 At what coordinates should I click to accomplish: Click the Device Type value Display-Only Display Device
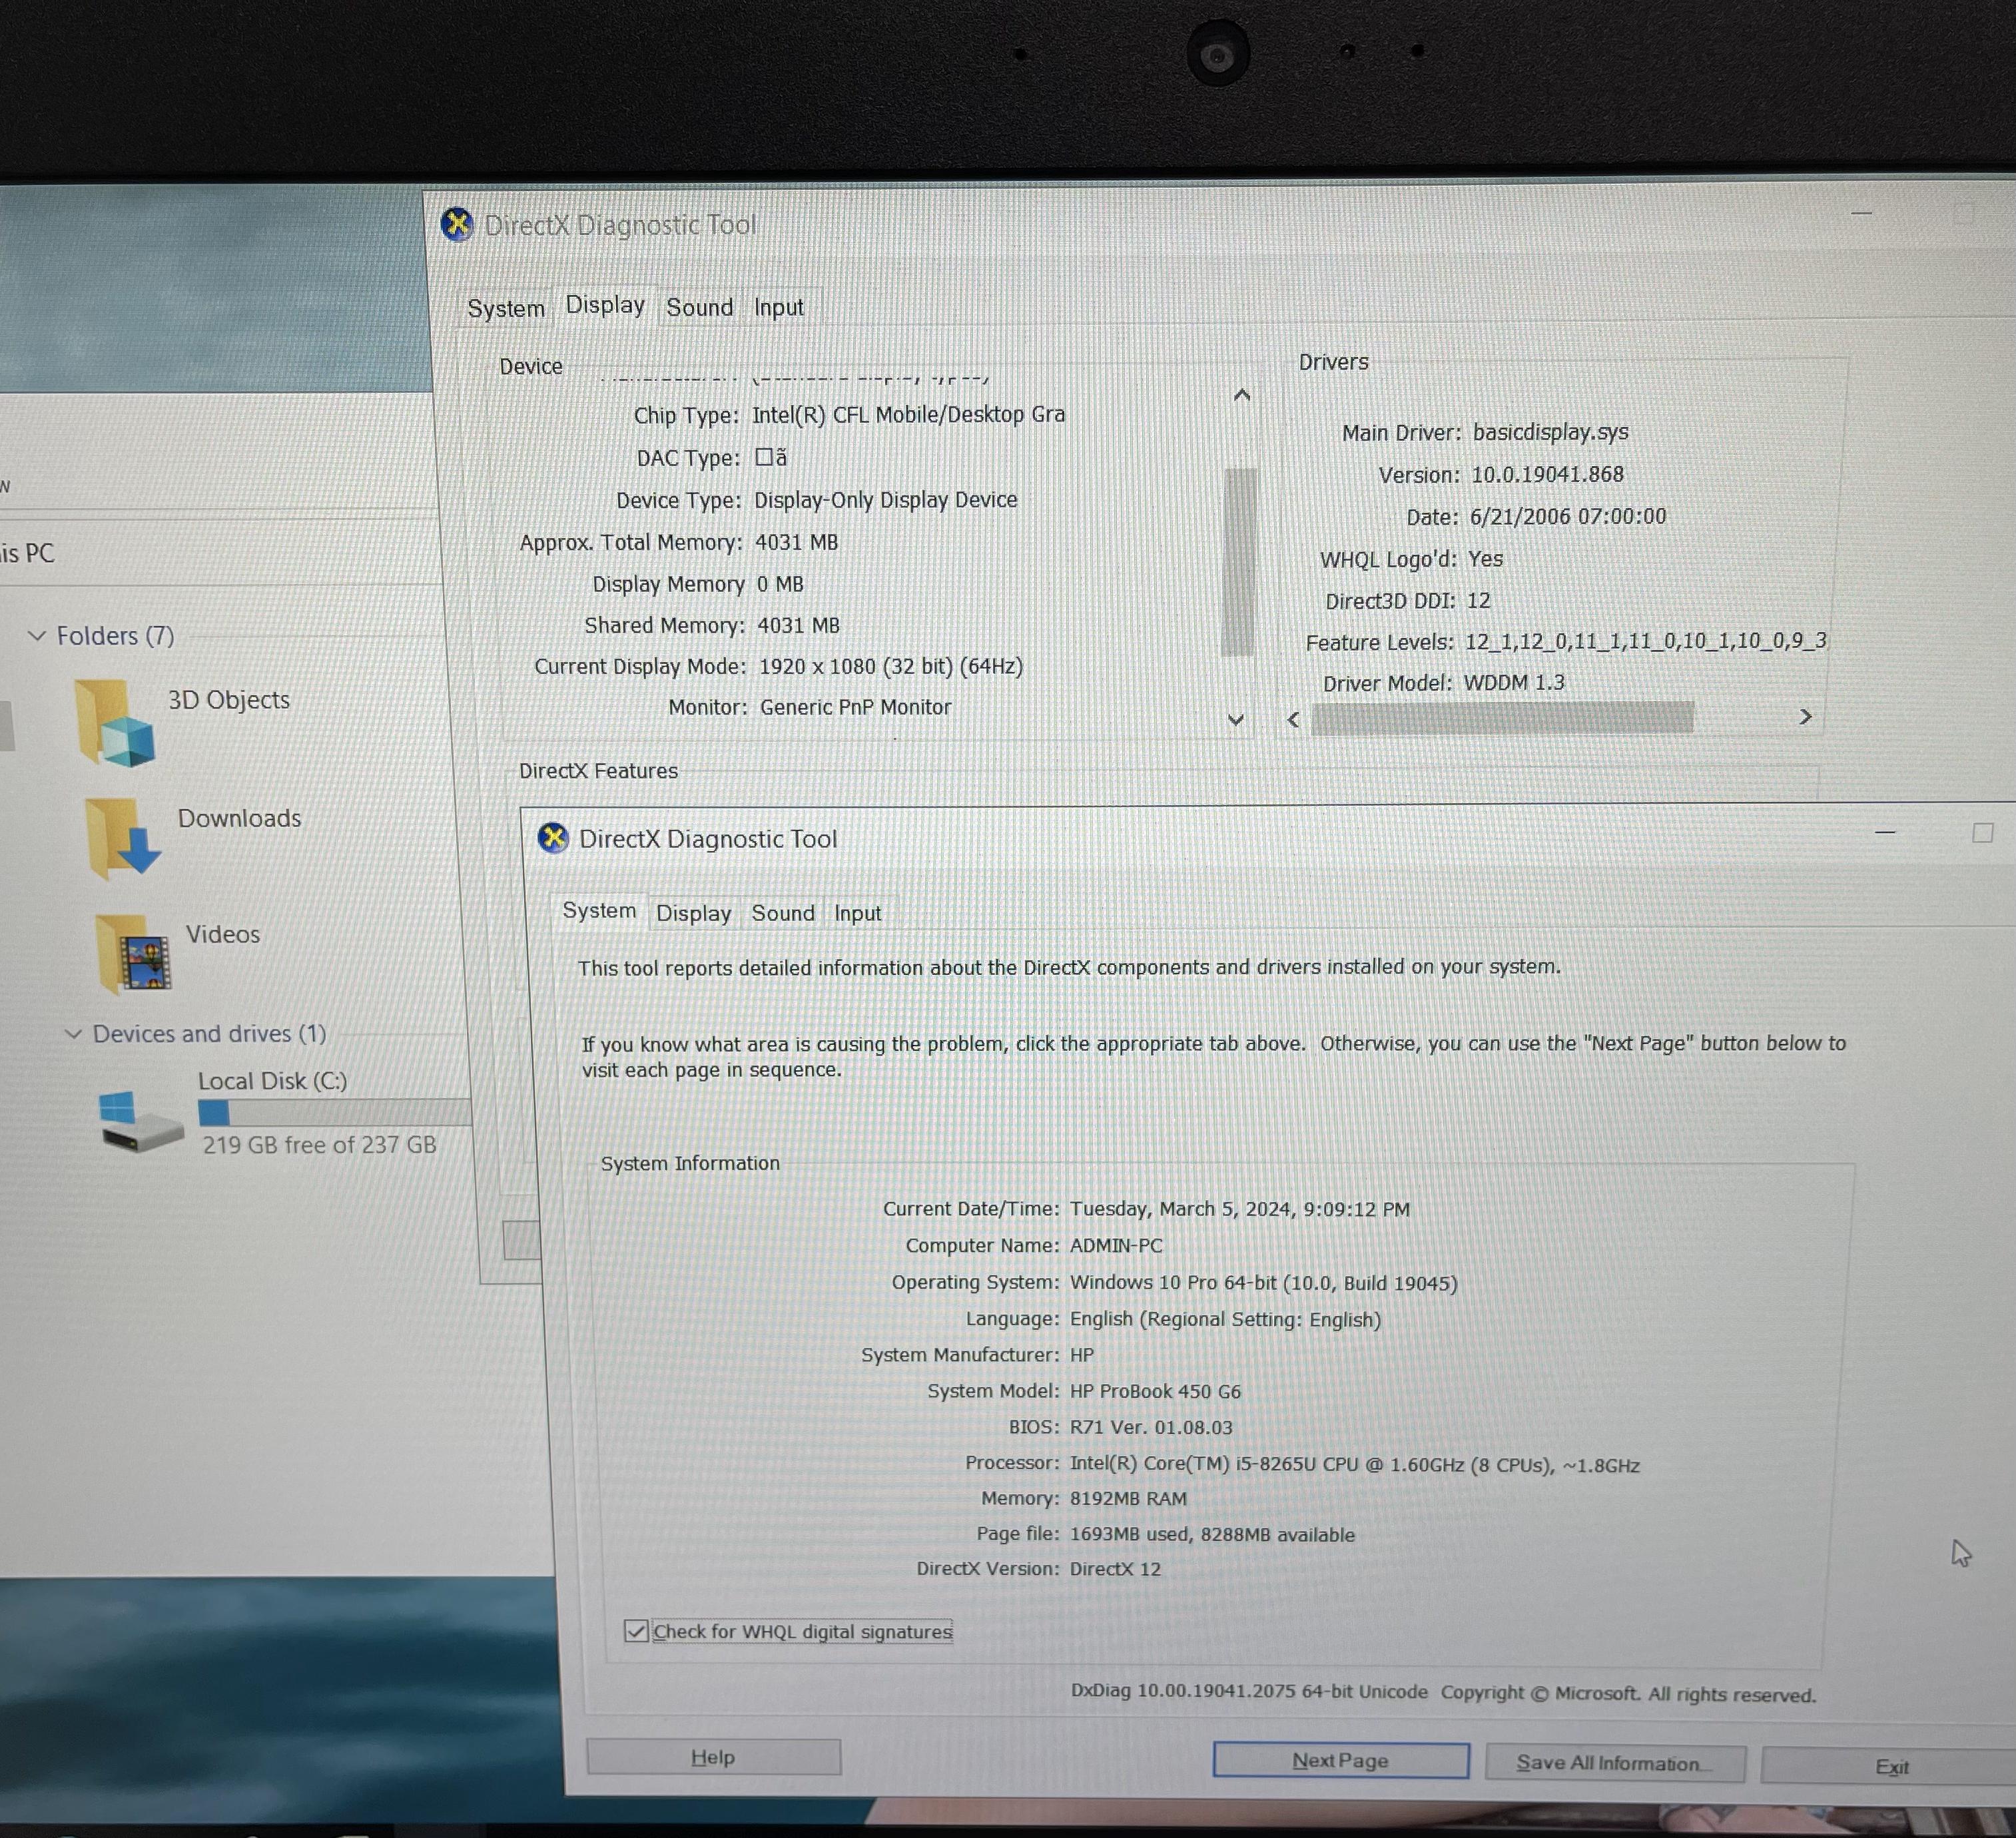[x=885, y=499]
